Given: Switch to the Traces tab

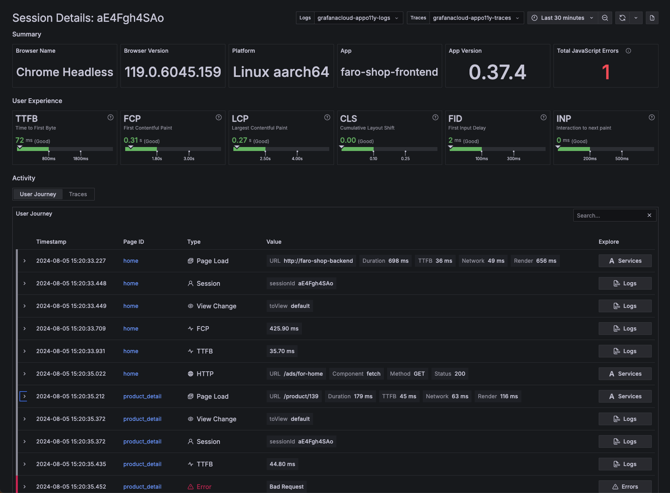Looking at the screenshot, I should pos(78,194).
